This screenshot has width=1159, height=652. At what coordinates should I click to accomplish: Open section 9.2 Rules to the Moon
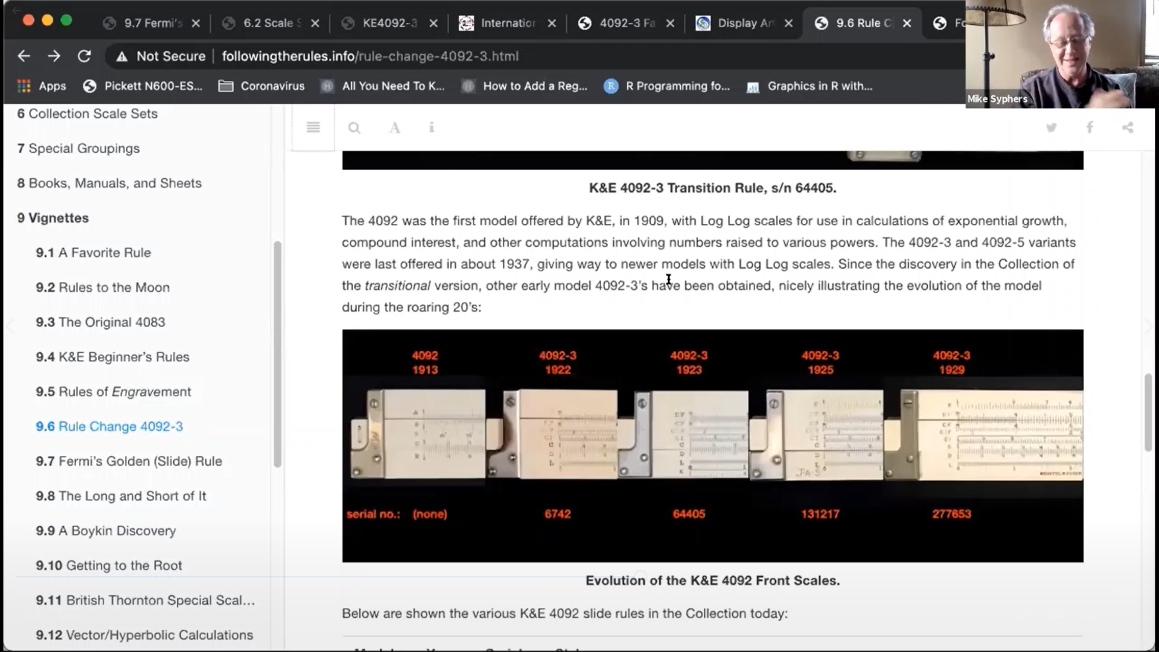tap(103, 287)
